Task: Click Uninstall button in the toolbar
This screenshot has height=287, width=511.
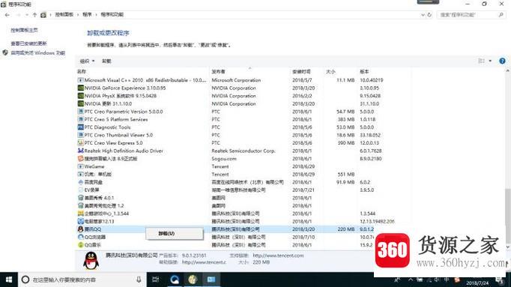Action: (106, 61)
